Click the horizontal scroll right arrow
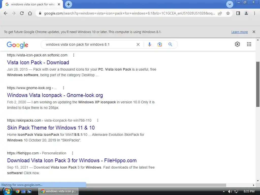This screenshot has height=195, width=260. tap(254, 185)
